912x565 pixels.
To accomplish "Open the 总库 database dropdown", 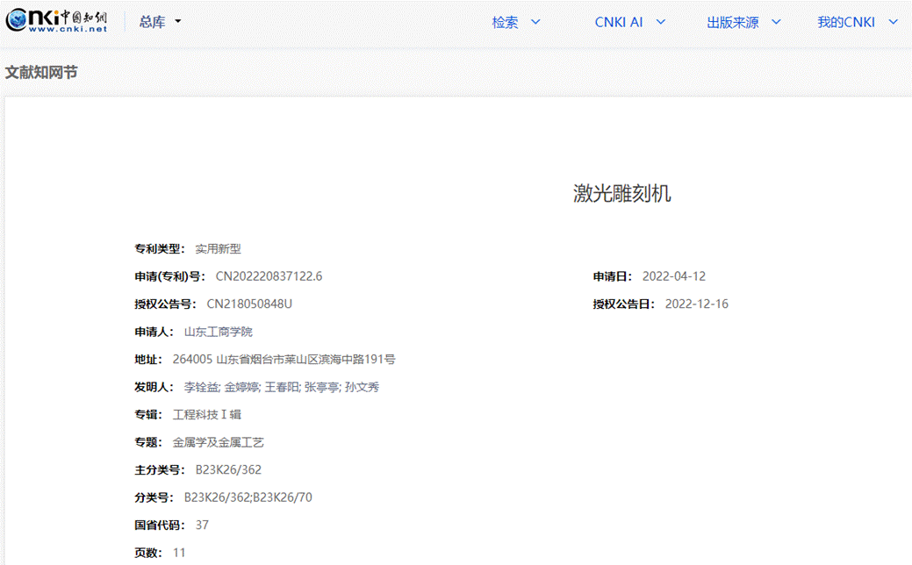I will (160, 22).
